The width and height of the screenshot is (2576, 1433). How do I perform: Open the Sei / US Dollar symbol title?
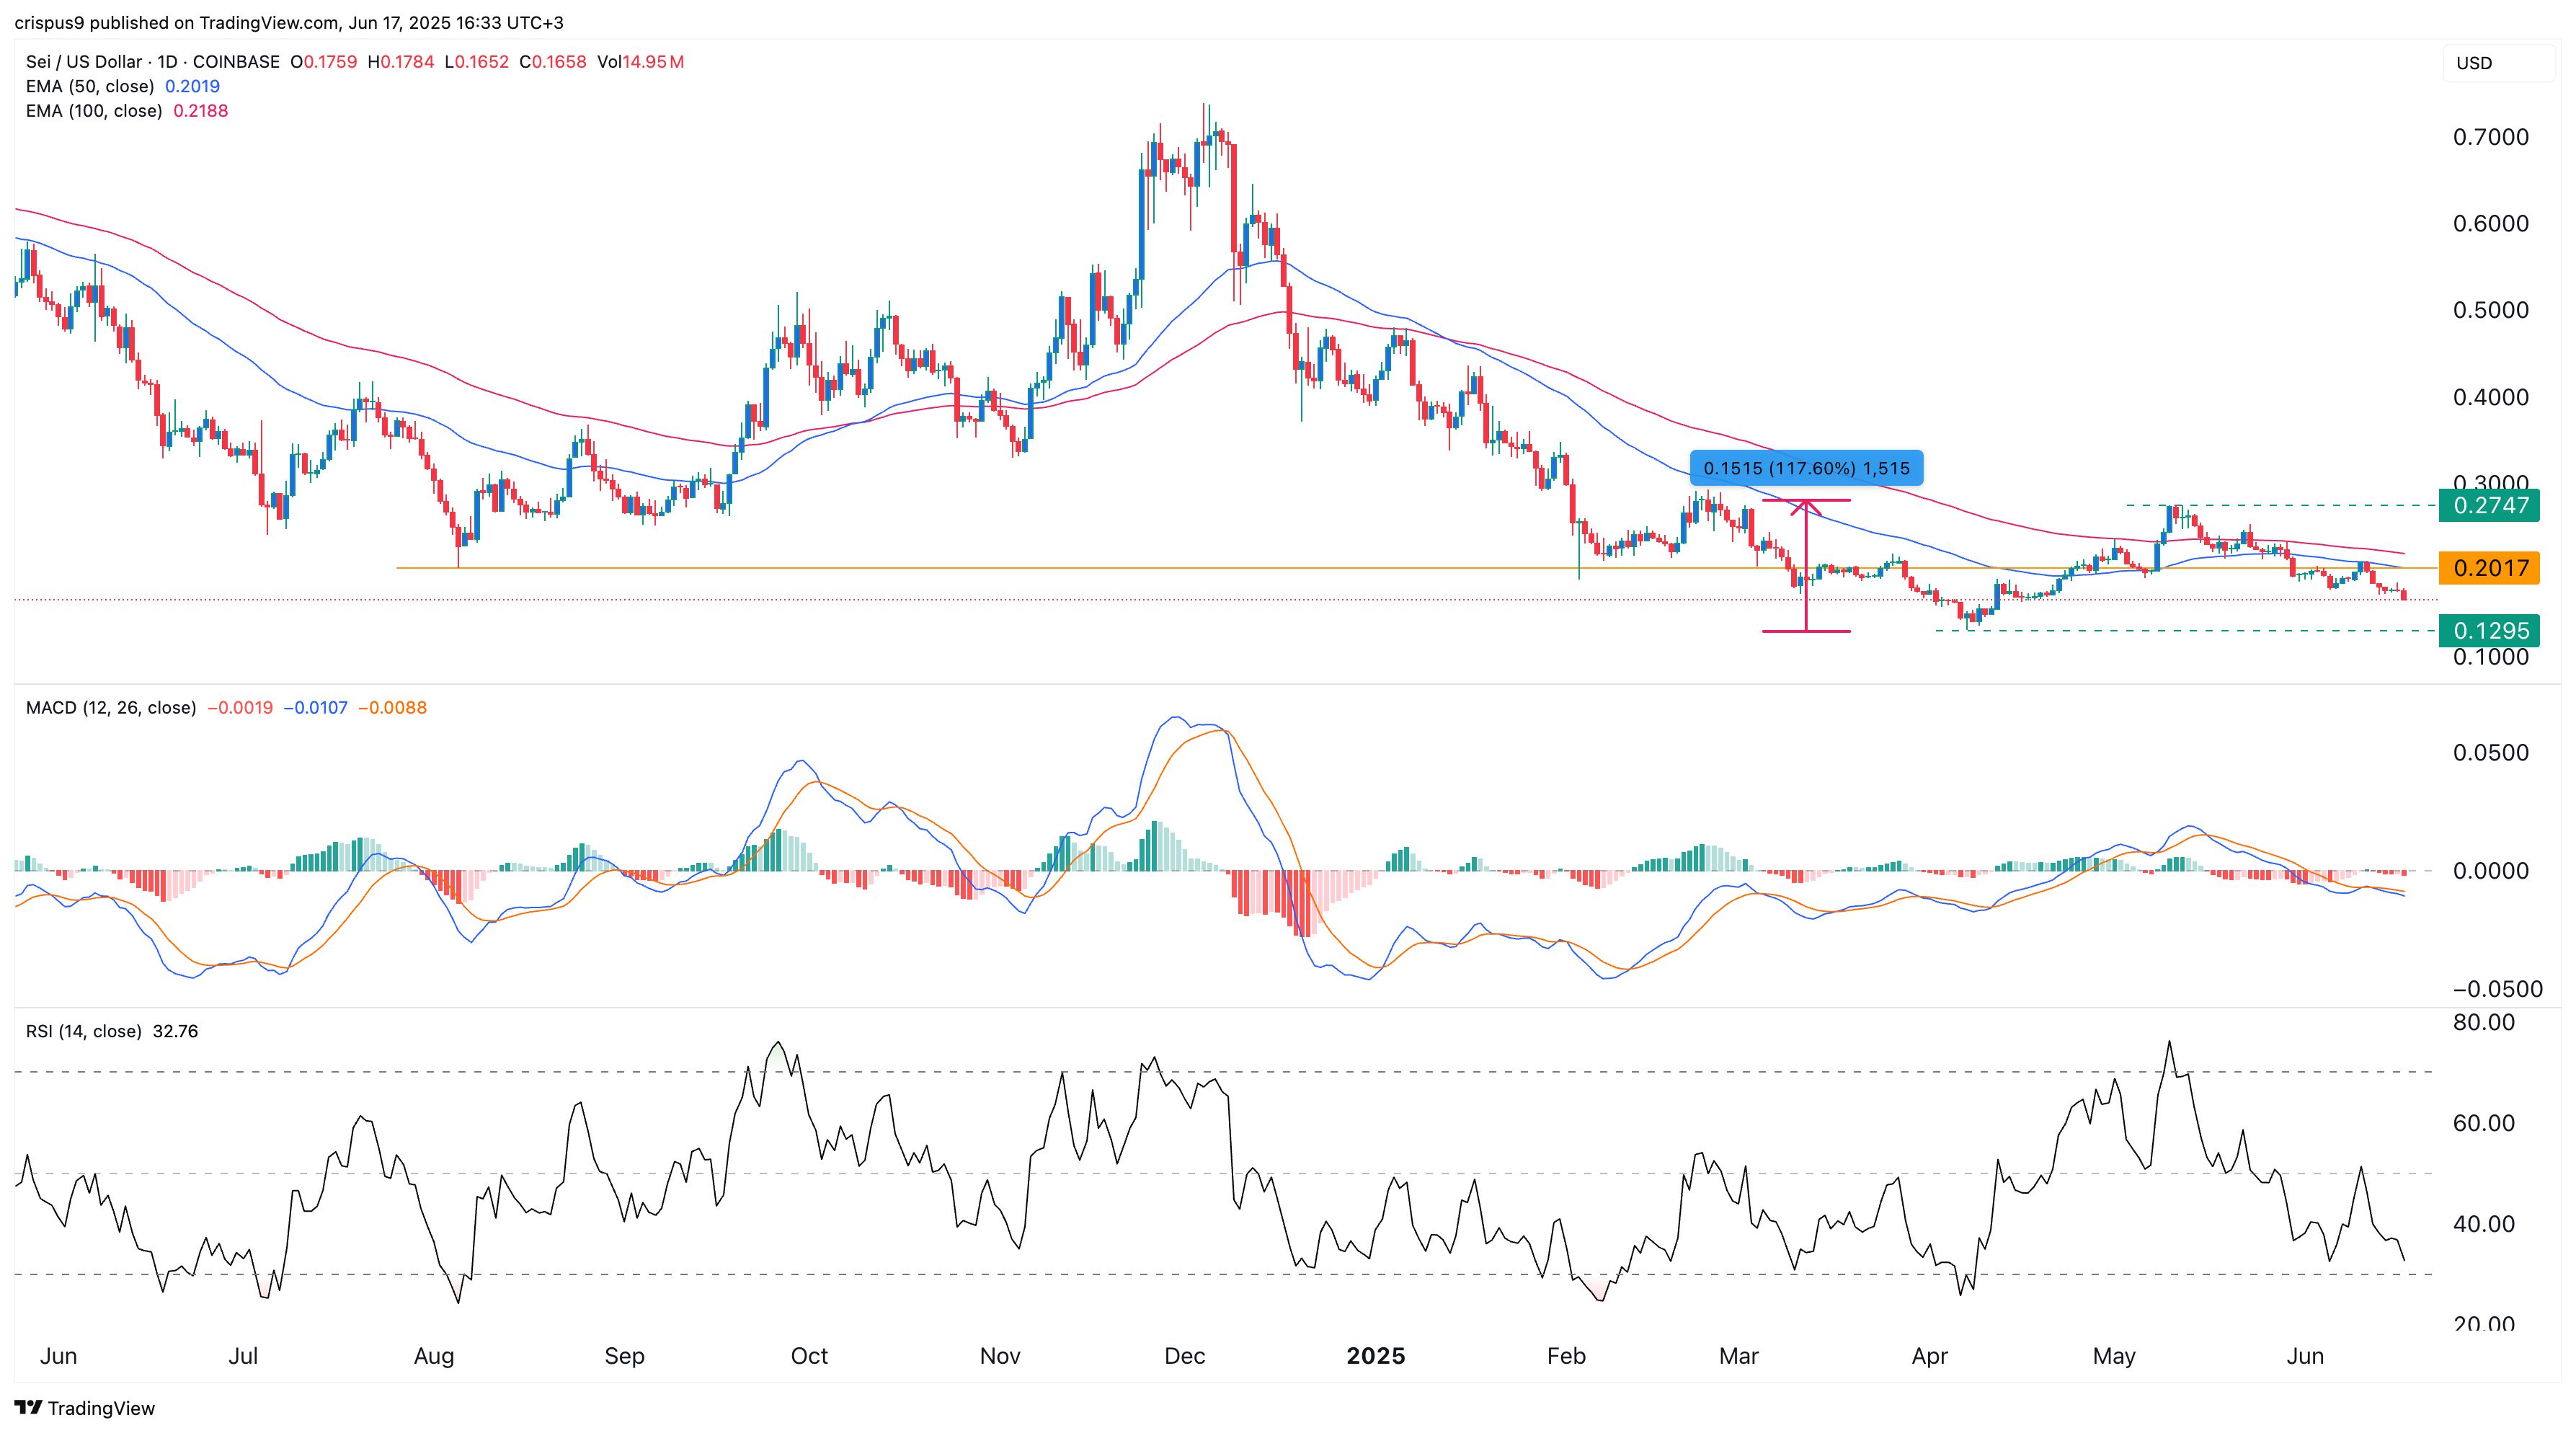84,62
